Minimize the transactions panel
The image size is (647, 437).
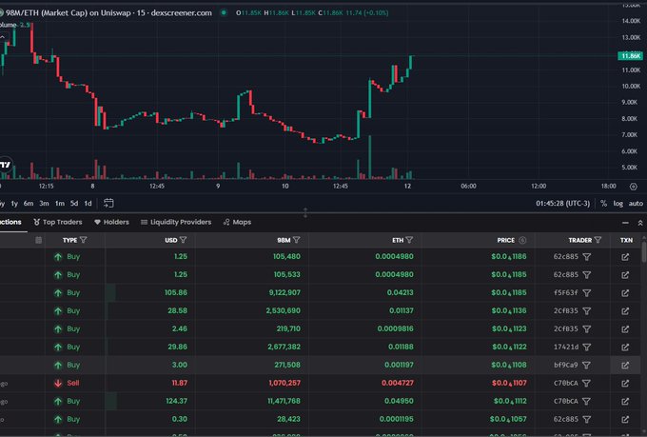pyautogui.click(x=625, y=223)
